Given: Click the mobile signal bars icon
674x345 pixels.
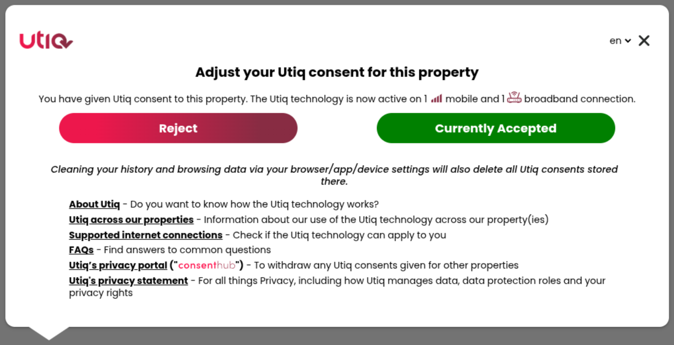Looking at the screenshot, I should tap(436, 99).
